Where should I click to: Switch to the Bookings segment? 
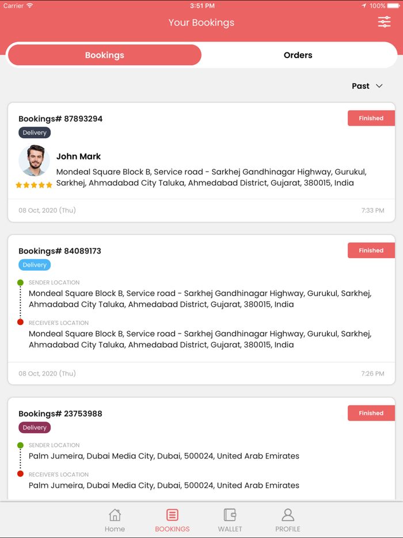[x=104, y=55]
